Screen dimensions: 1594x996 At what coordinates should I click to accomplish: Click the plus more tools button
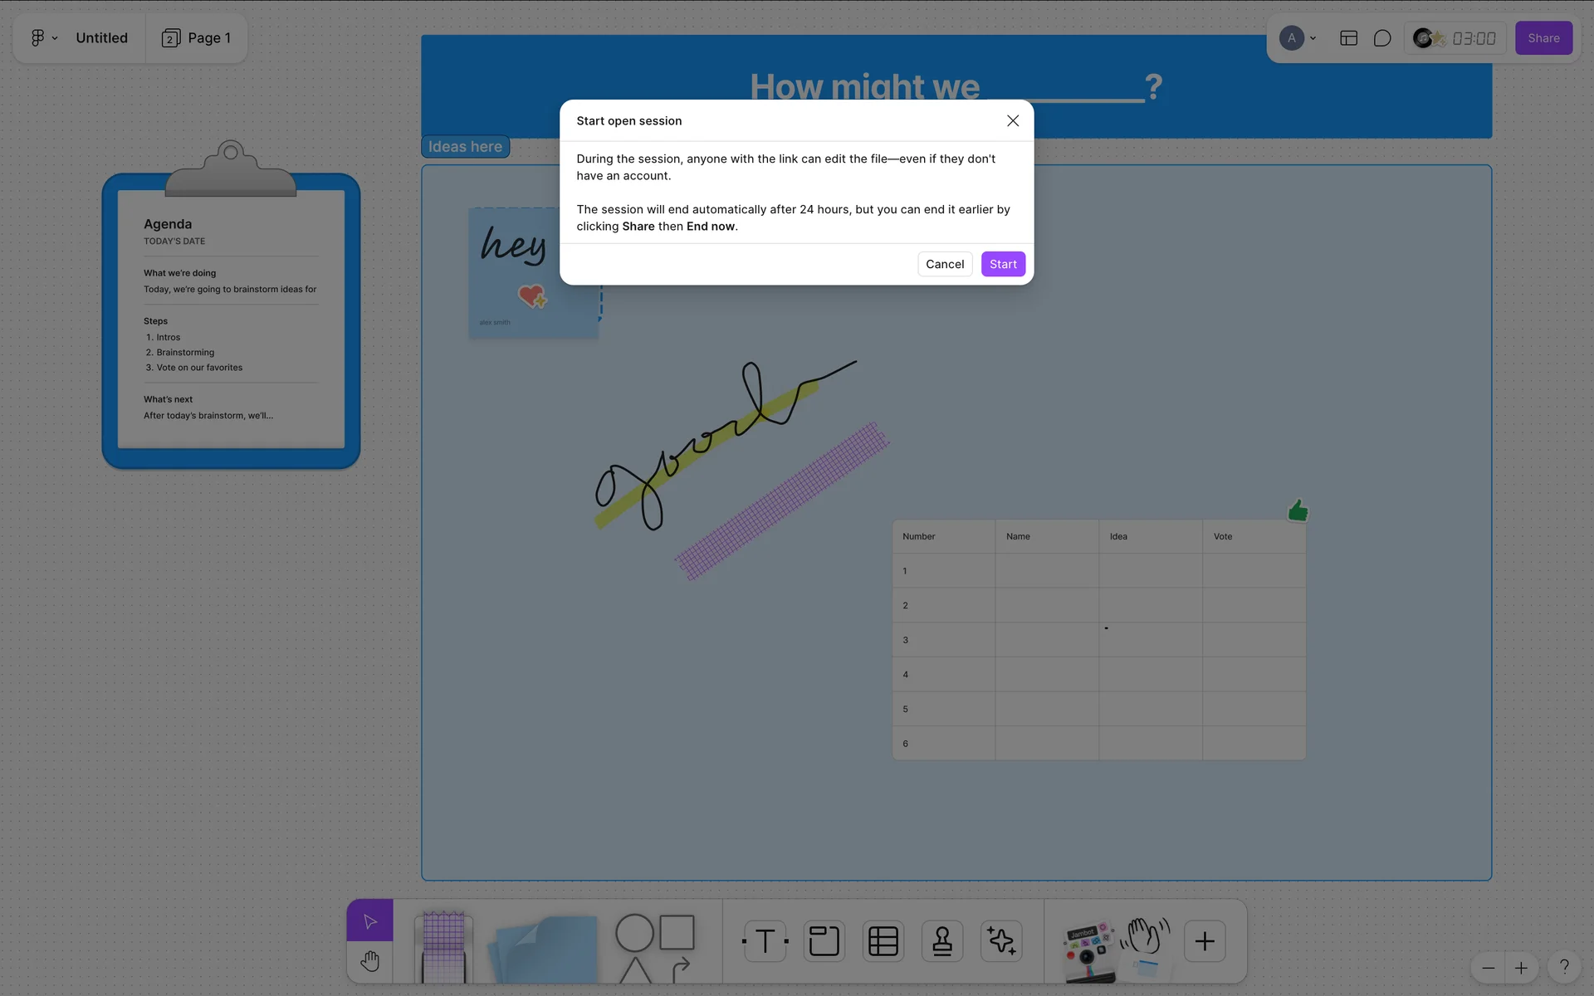coord(1204,941)
